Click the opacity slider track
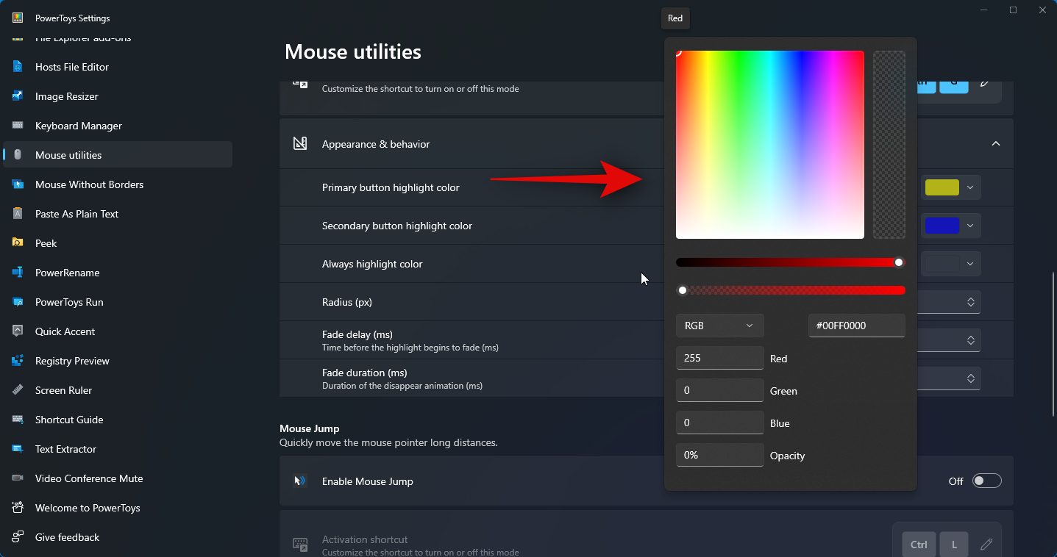Screen dimensions: 1057x557 [x=791, y=290]
